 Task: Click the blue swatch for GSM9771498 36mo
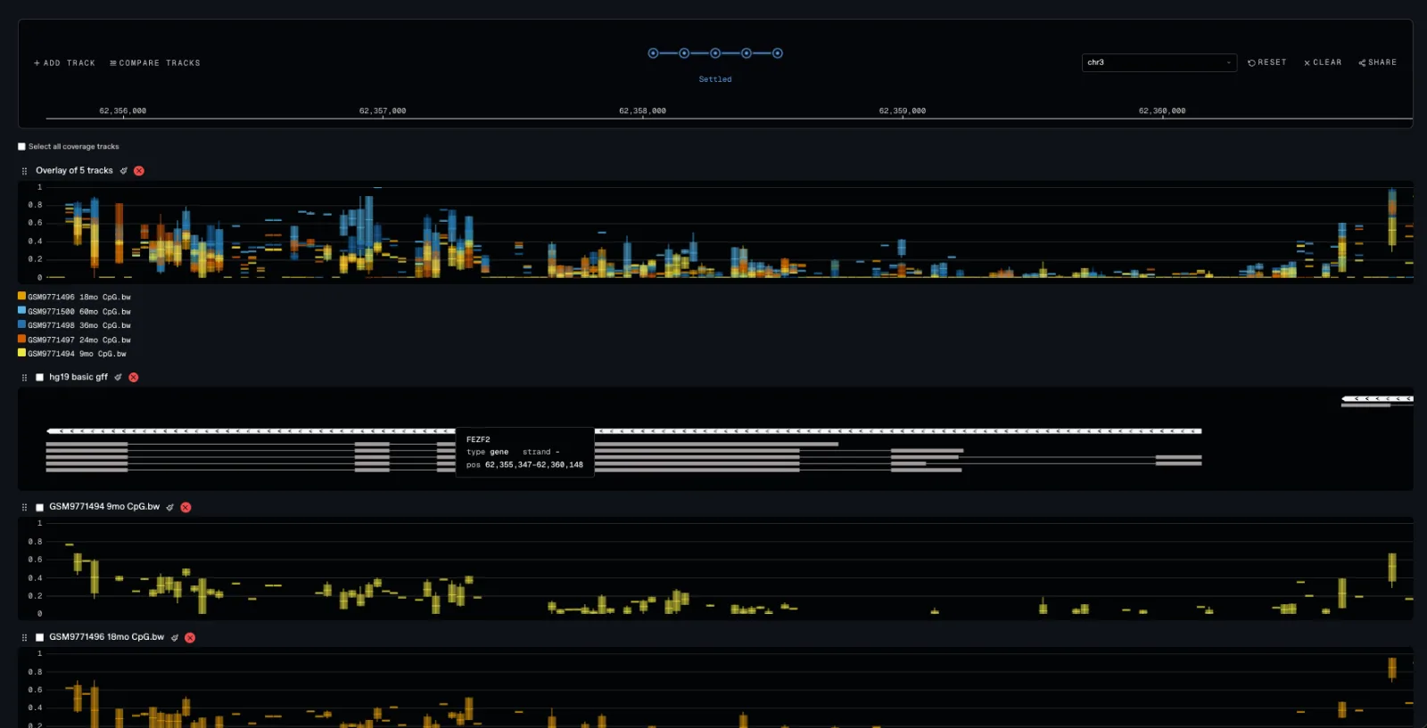coord(21,324)
